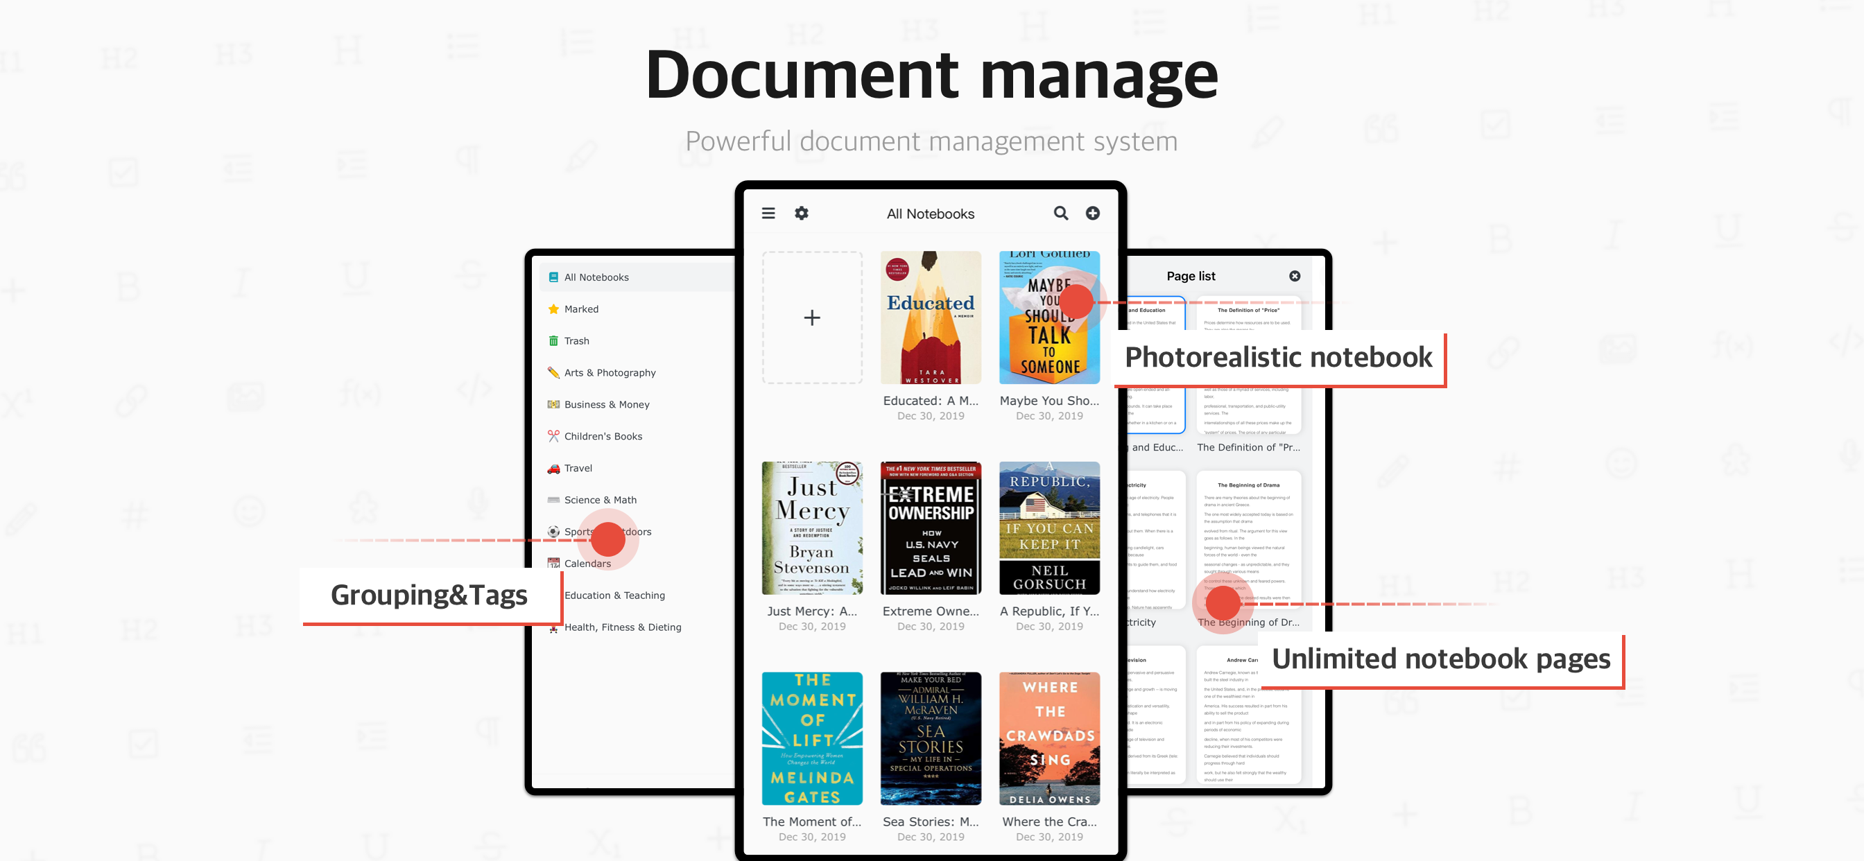This screenshot has height=861, width=1864.
Task: Select All Notebooks in sidebar
Action: (596, 277)
